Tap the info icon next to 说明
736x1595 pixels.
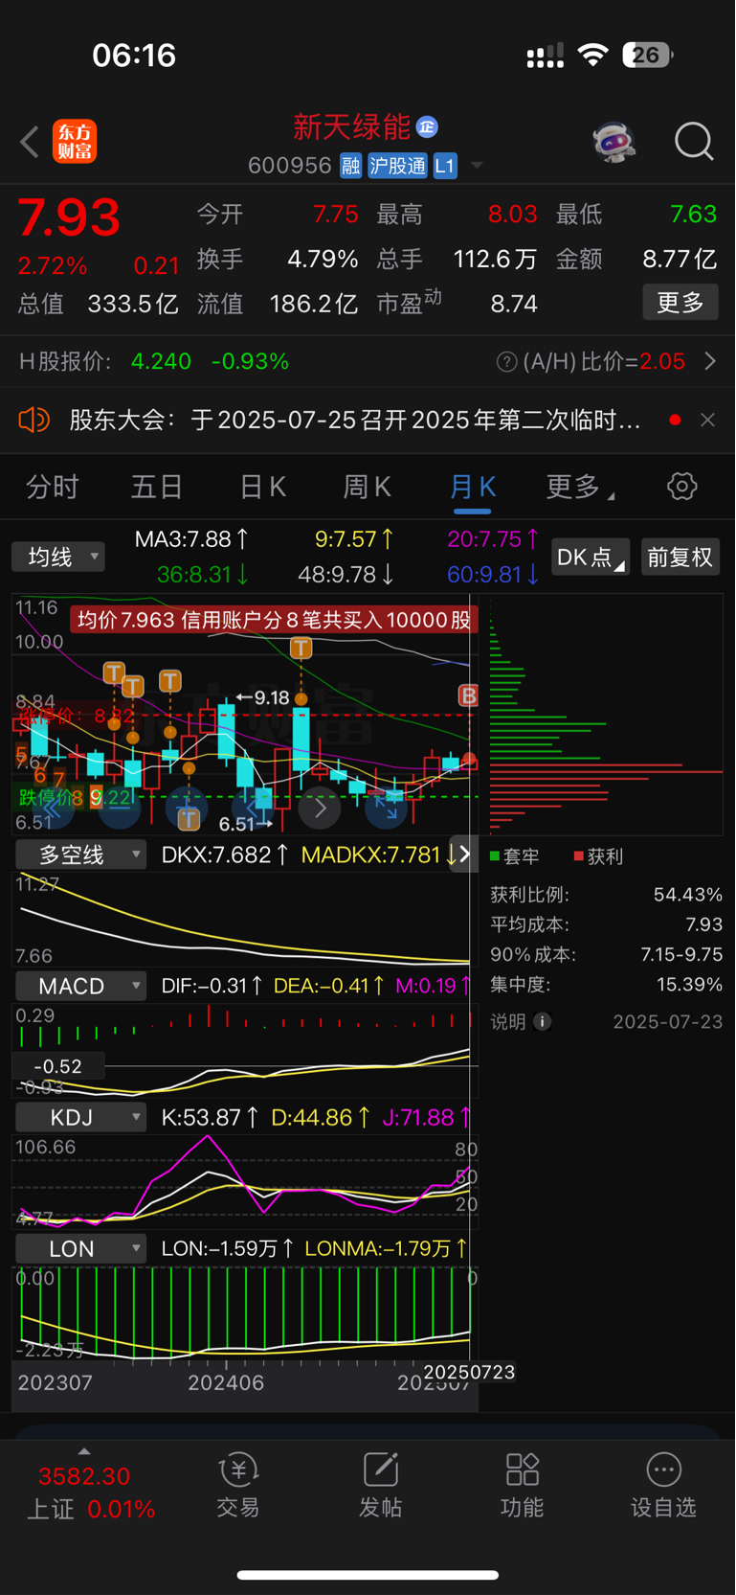tap(542, 1021)
